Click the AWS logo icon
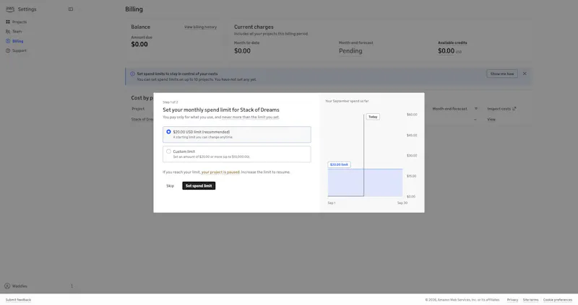The width and height of the screenshot is (578, 305). pyautogui.click(x=10, y=9)
